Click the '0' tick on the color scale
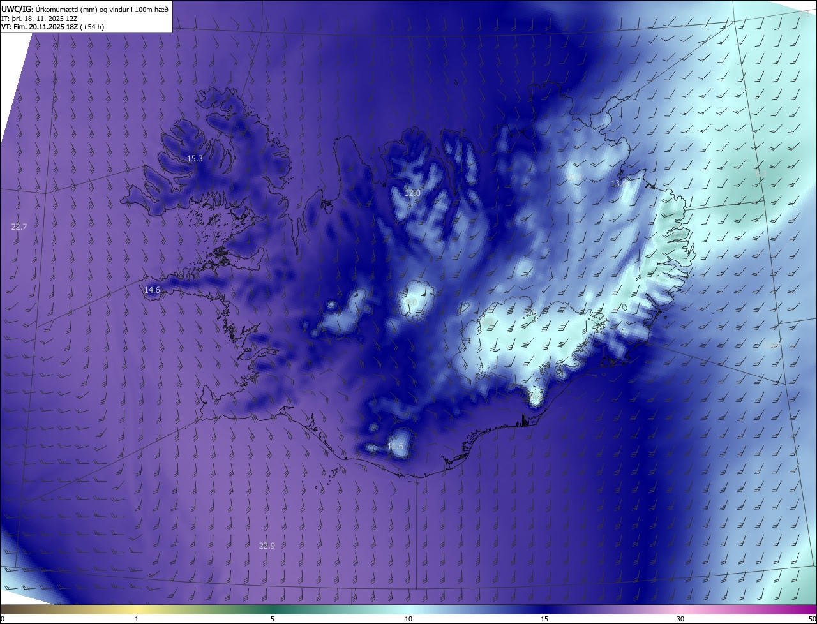Screen dimensions: 817x624 click(3, 620)
